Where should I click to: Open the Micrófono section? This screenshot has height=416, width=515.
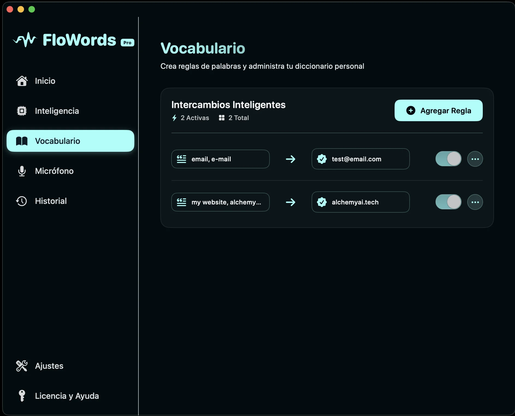[x=54, y=171]
